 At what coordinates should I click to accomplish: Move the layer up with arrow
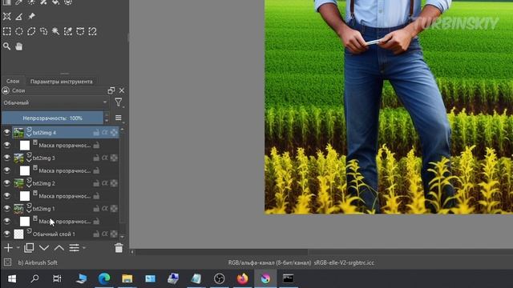(x=59, y=248)
